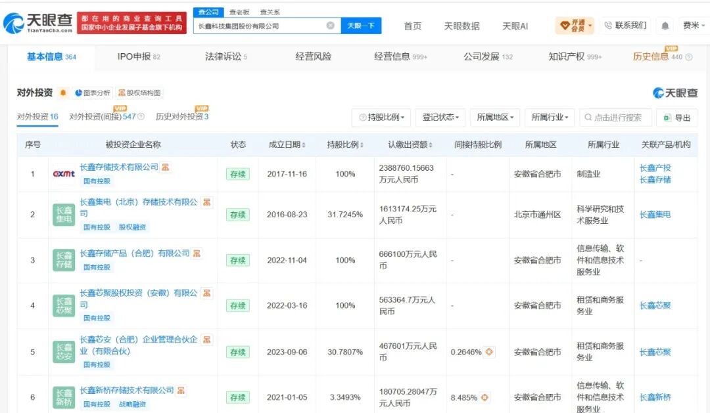The height and width of the screenshot is (413, 710).
Task: Open 长鑫存储技术有限公司 company link
Action: tap(119, 167)
